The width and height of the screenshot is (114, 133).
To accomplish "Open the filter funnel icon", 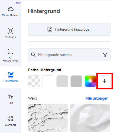I will point(105,55).
